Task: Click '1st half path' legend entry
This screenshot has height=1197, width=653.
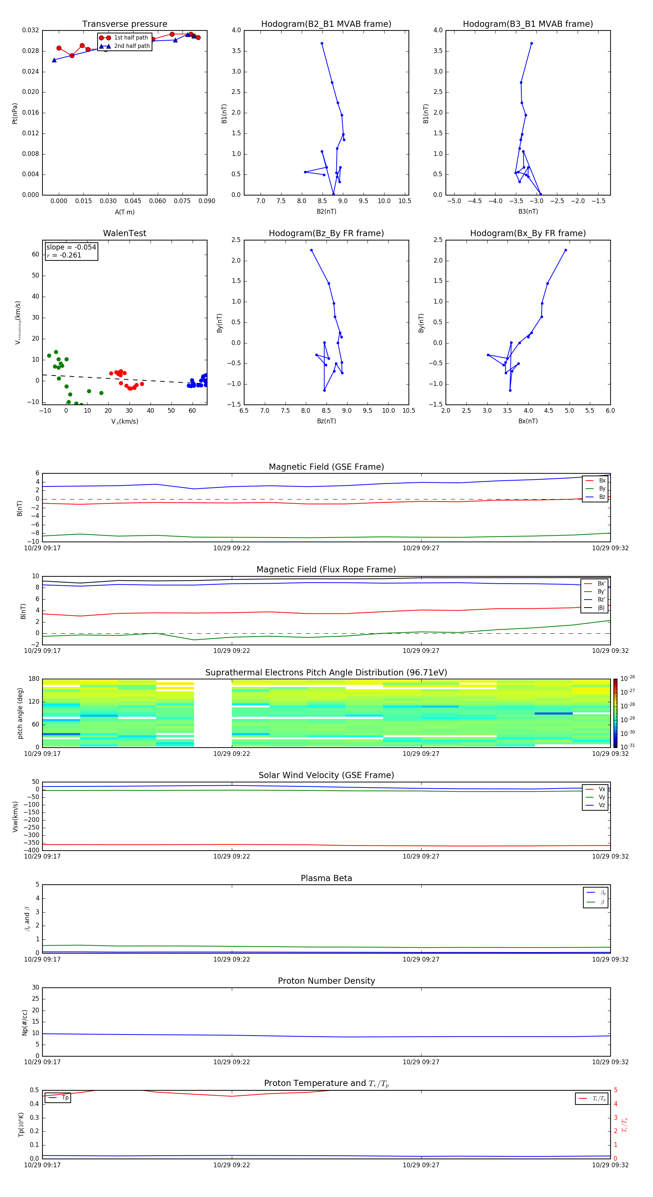Action: (x=124, y=38)
